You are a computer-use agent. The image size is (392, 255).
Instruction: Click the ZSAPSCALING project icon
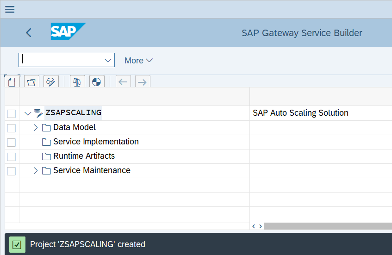[38, 113]
